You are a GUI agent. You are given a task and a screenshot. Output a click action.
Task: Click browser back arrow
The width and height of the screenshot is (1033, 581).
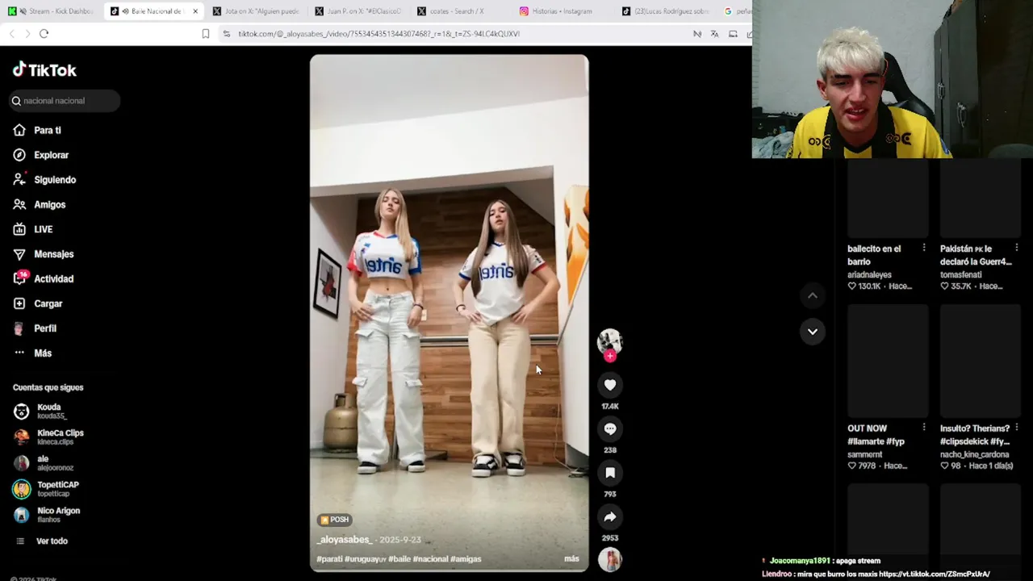tap(11, 33)
